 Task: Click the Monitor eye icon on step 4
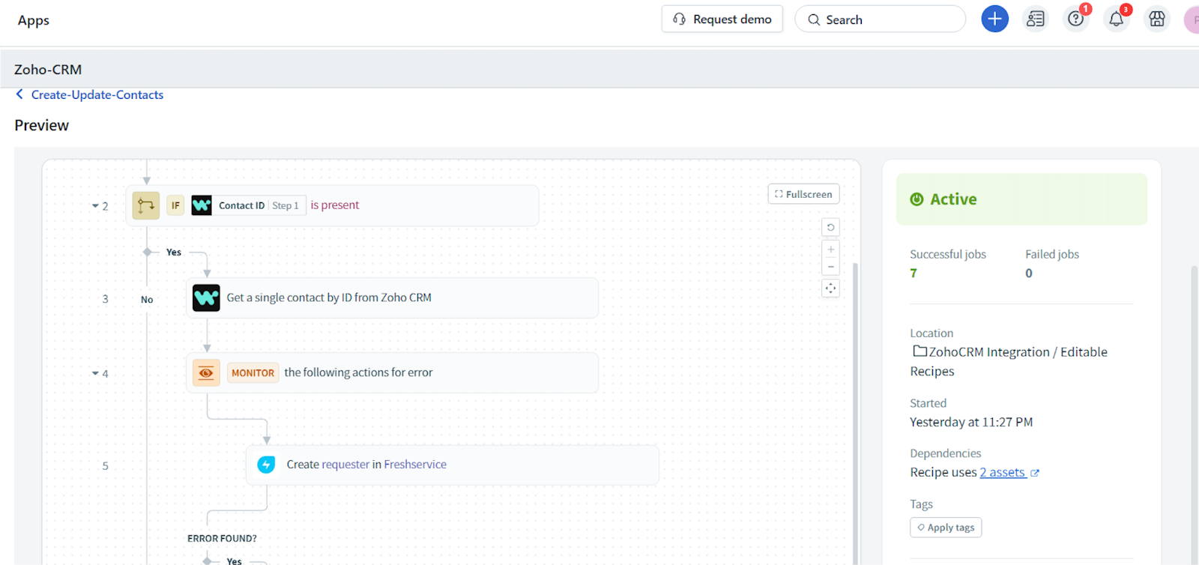point(206,372)
